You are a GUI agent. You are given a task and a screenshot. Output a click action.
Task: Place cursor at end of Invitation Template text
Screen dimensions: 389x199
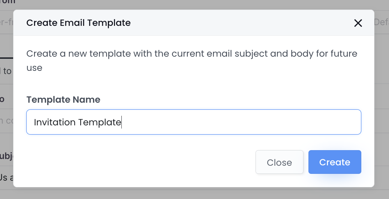click(121, 123)
